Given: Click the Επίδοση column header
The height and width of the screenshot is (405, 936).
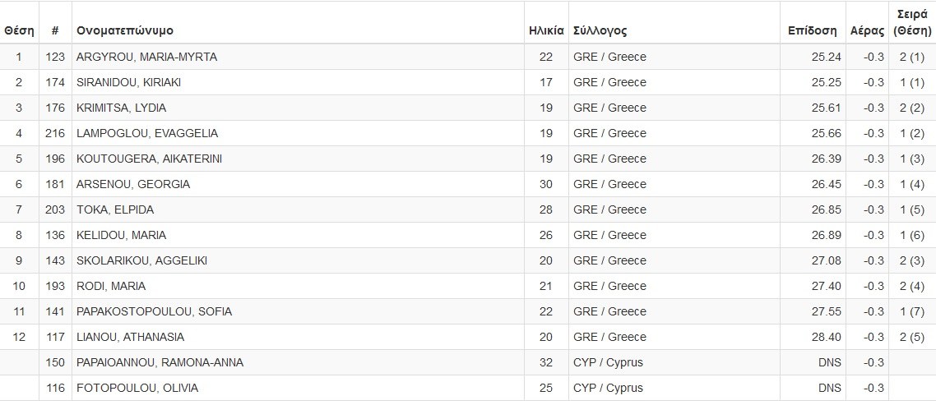Looking at the screenshot, I should click(x=812, y=30).
